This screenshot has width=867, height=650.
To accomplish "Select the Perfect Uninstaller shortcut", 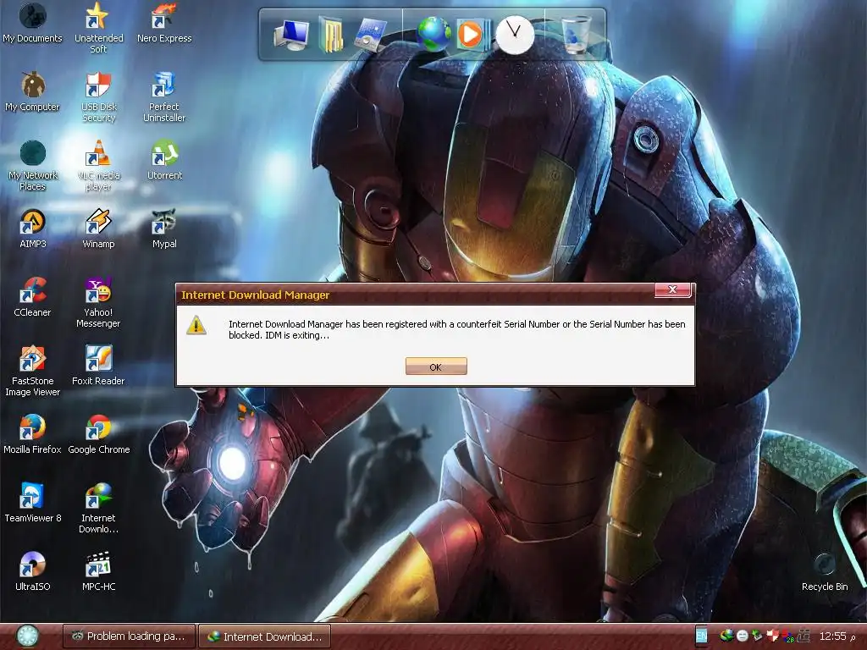I will (x=164, y=97).
